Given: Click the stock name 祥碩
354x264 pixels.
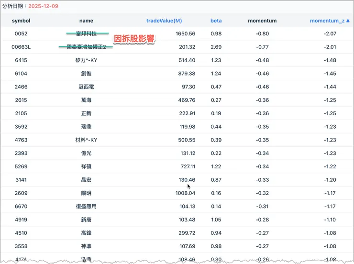Looking at the screenshot, I should (86, 167).
